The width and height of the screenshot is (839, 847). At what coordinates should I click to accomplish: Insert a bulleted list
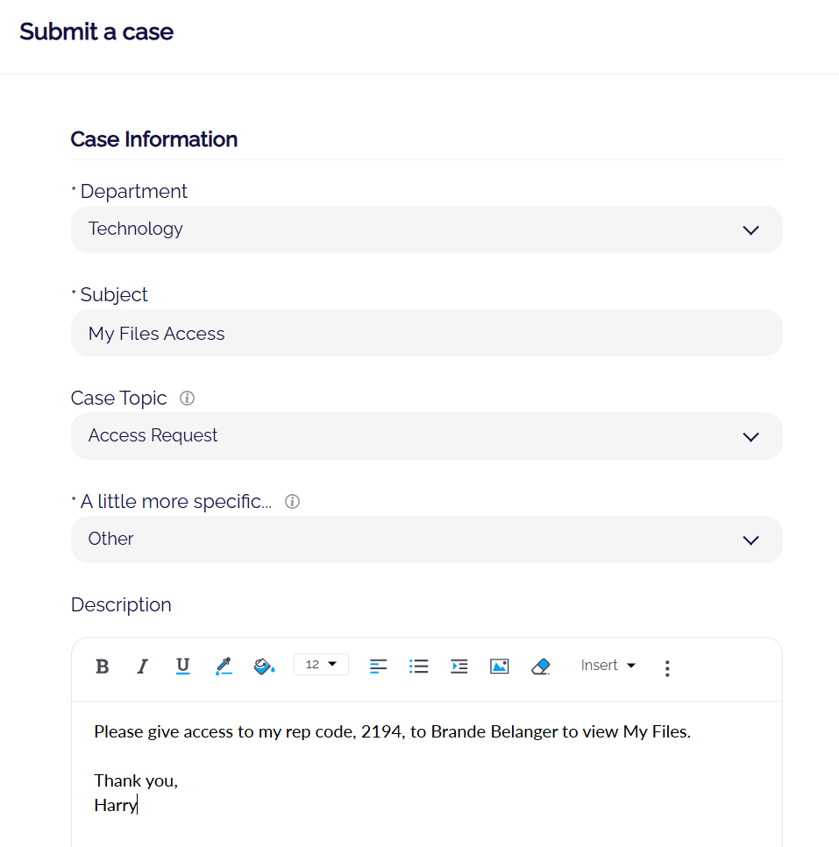[419, 667]
